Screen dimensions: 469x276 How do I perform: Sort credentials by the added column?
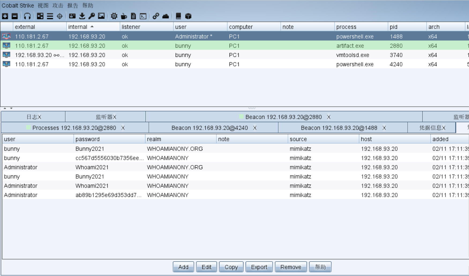[449, 139]
